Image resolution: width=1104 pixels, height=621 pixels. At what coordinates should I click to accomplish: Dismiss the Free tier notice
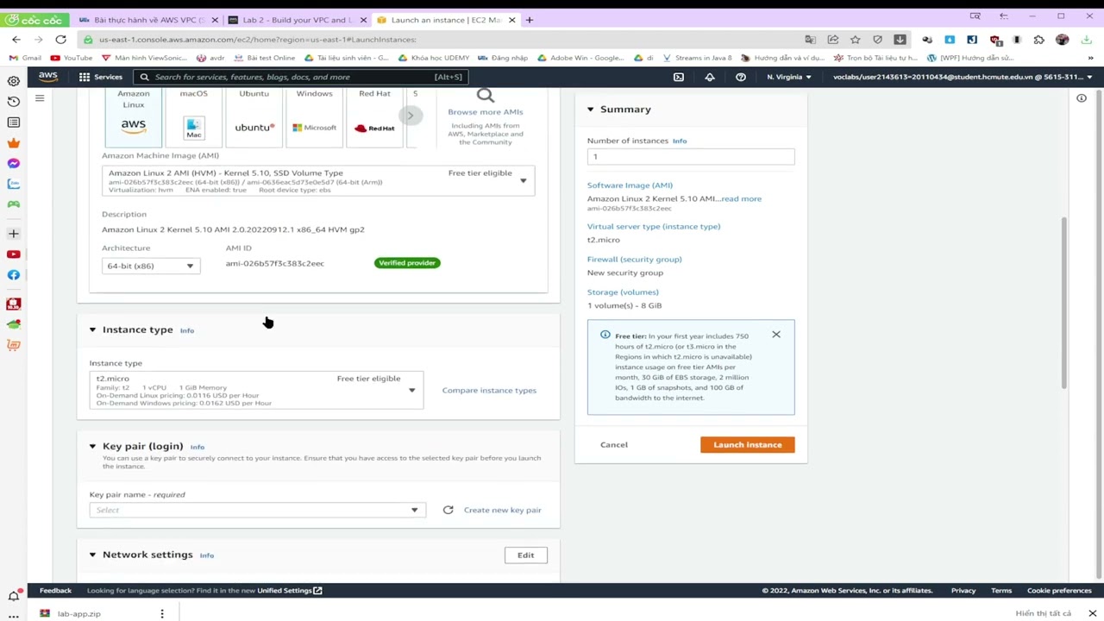click(x=776, y=335)
